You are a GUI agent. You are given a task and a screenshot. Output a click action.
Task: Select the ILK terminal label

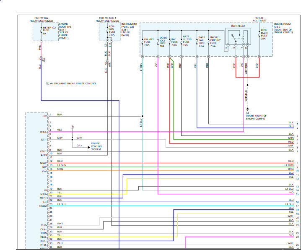45,202
